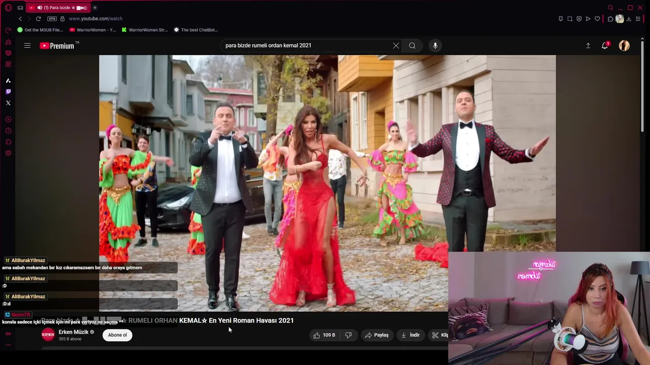The width and height of the screenshot is (650, 365).
Task: Switch to the Para bizde YouTube tab
Action: (58, 8)
